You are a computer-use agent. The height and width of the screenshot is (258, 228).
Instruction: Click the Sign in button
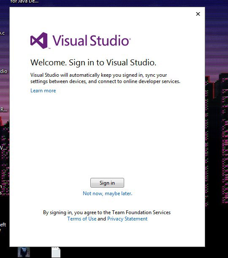107,183
